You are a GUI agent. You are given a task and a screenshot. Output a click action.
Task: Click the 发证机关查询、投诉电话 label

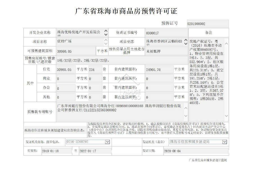click(x=42, y=142)
